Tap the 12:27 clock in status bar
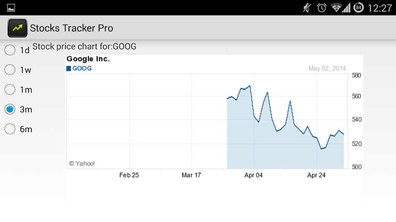 pyautogui.click(x=380, y=8)
